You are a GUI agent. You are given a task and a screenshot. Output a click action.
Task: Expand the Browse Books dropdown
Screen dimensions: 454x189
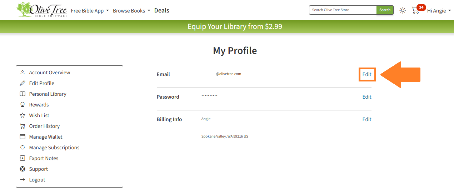(x=132, y=11)
